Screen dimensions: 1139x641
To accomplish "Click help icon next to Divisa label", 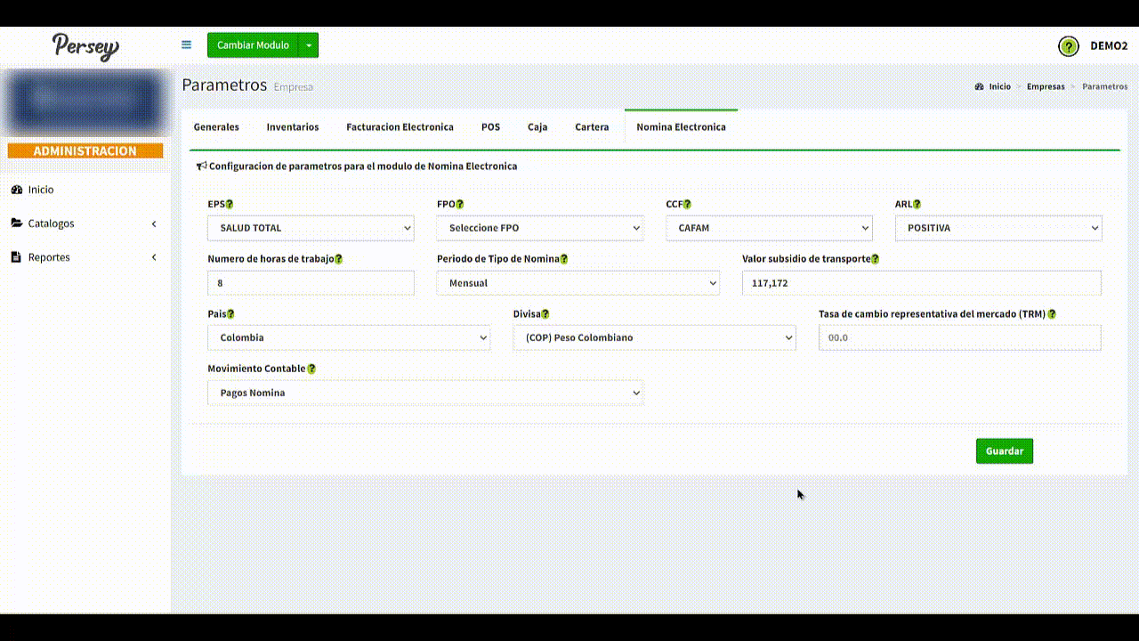I will [545, 314].
